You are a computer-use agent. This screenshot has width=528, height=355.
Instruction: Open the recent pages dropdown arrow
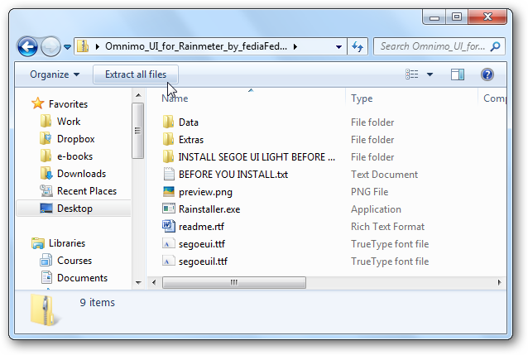pos(67,47)
